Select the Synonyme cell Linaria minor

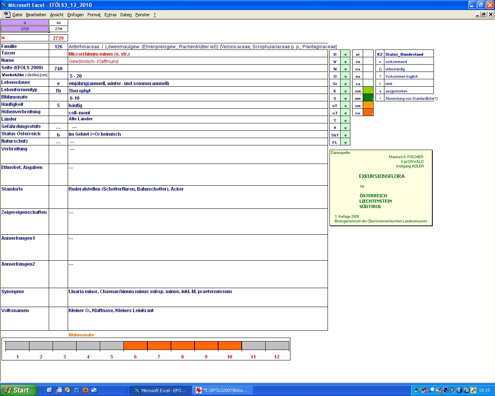tap(198, 297)
